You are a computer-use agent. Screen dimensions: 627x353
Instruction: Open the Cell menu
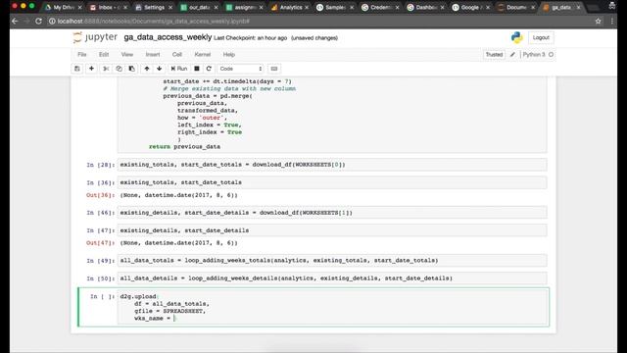176,55
